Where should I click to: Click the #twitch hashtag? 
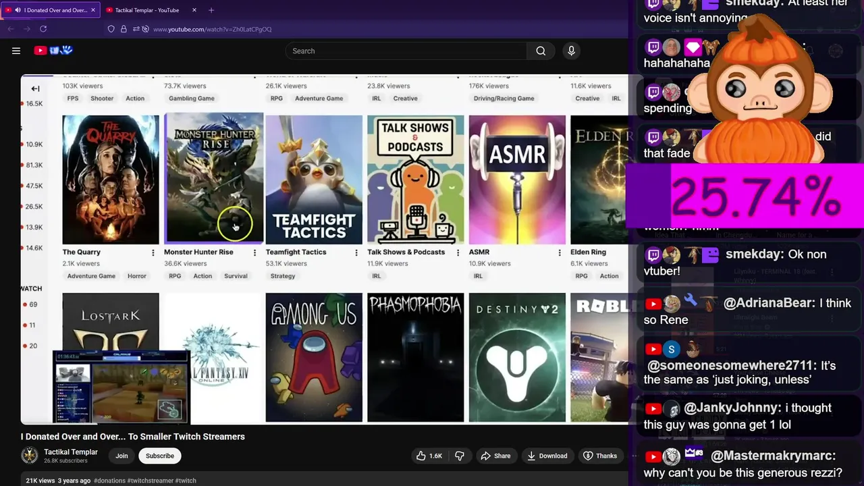(186, 481)
